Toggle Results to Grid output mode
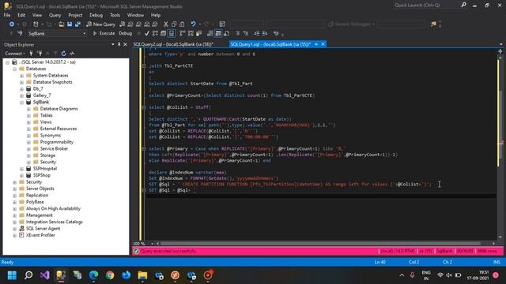The height and width of the screenshot is (284, 506). (218, 33)
